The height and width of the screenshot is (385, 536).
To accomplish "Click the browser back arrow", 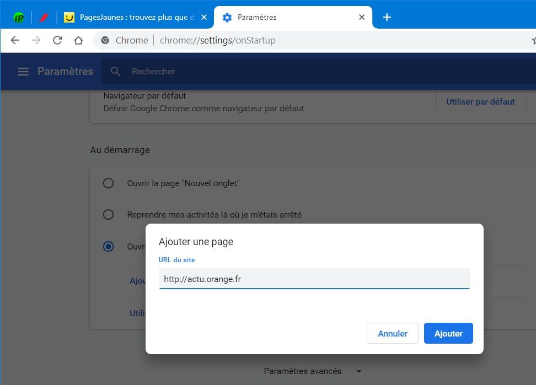I will click(15, 40).
